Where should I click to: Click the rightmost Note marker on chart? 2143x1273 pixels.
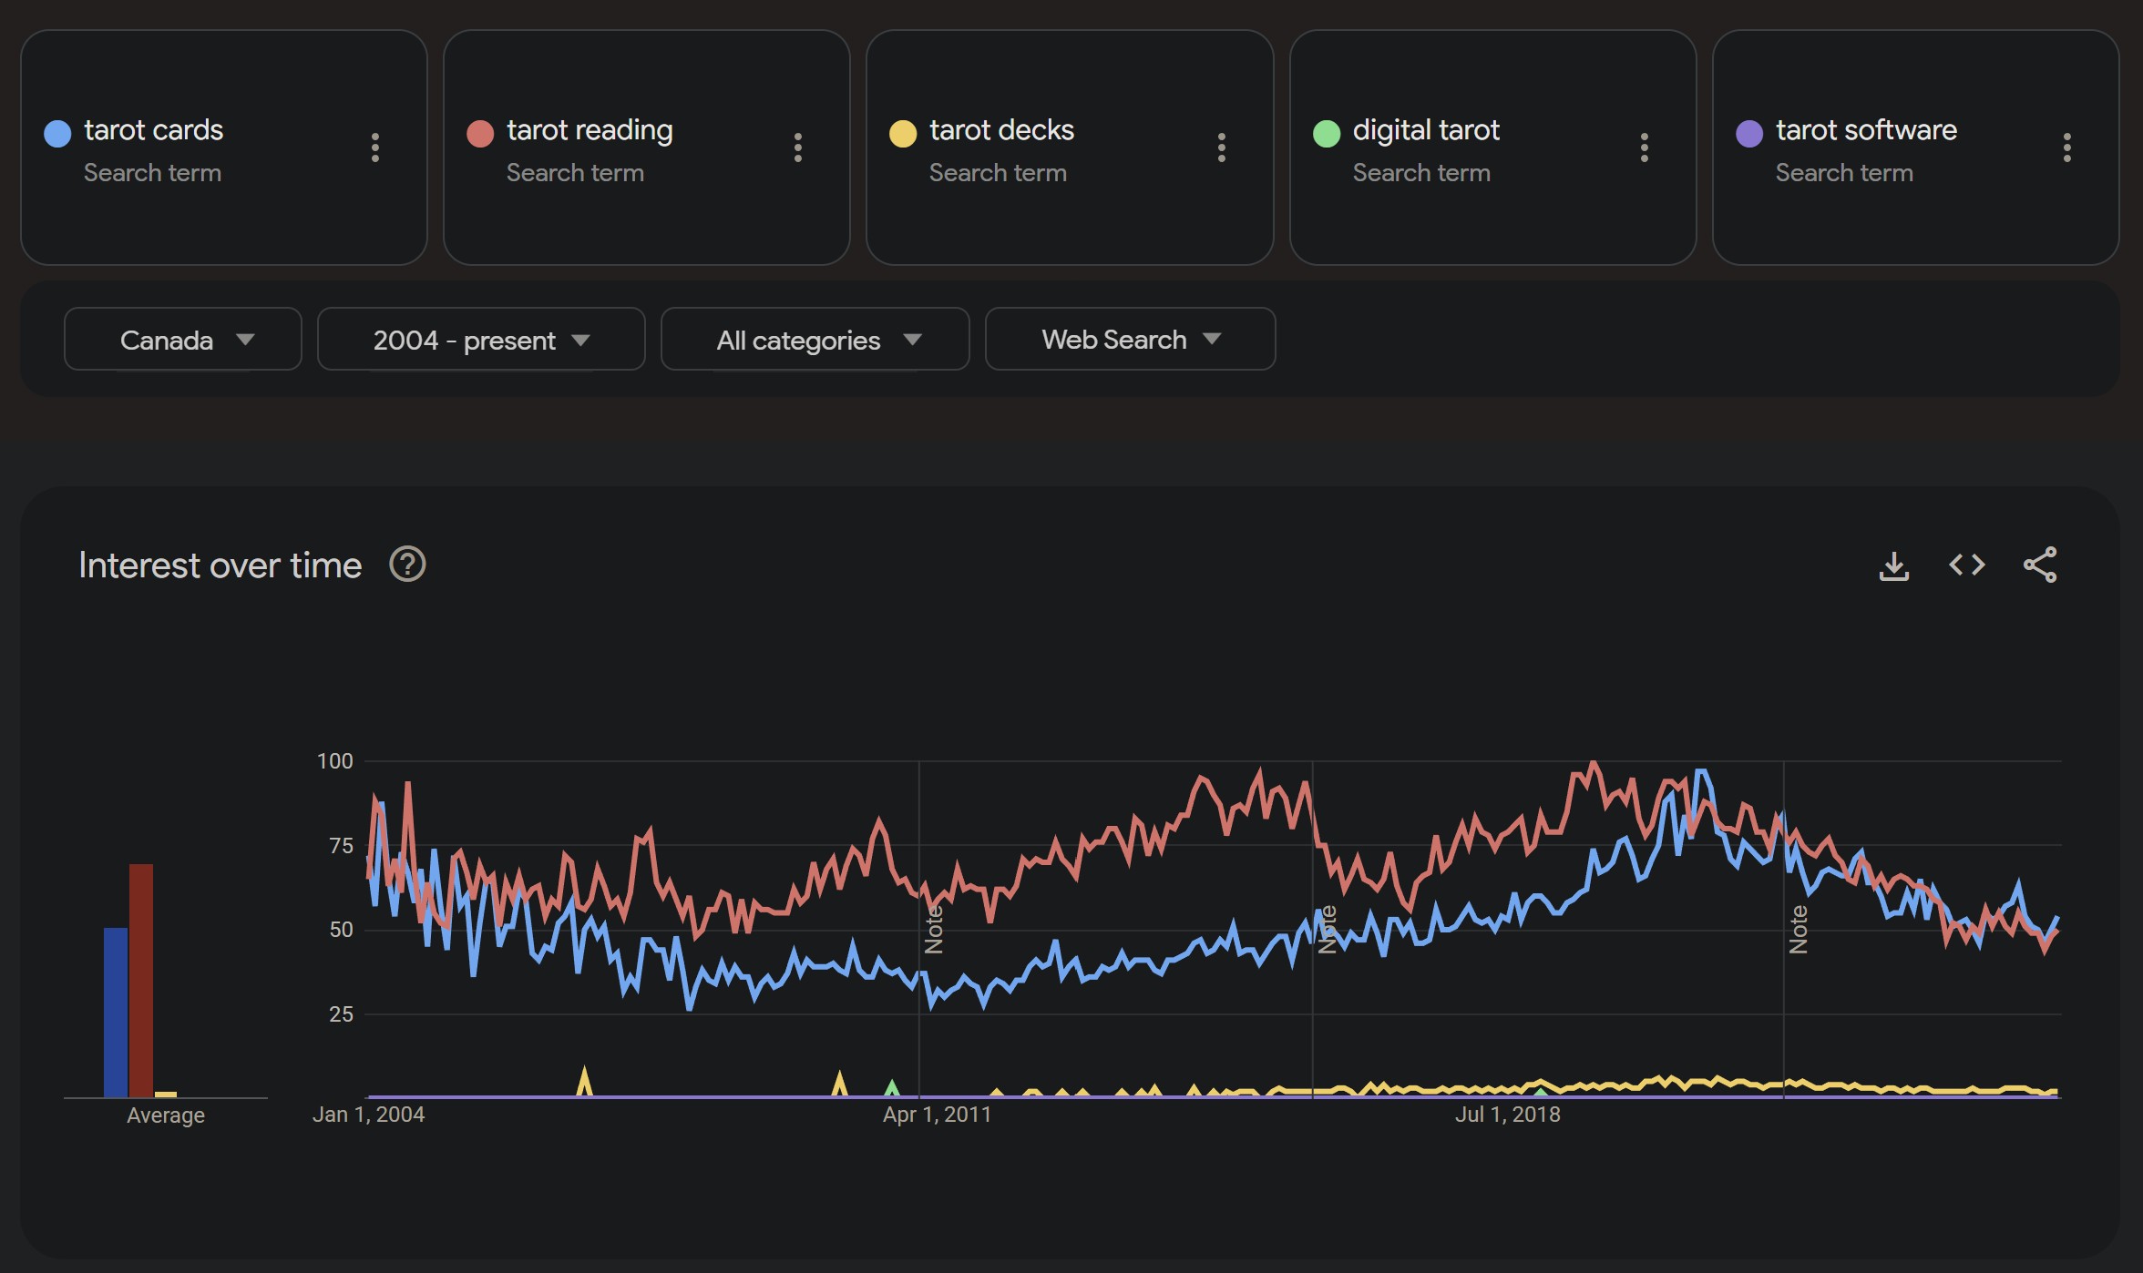(x=1798, y=930)
